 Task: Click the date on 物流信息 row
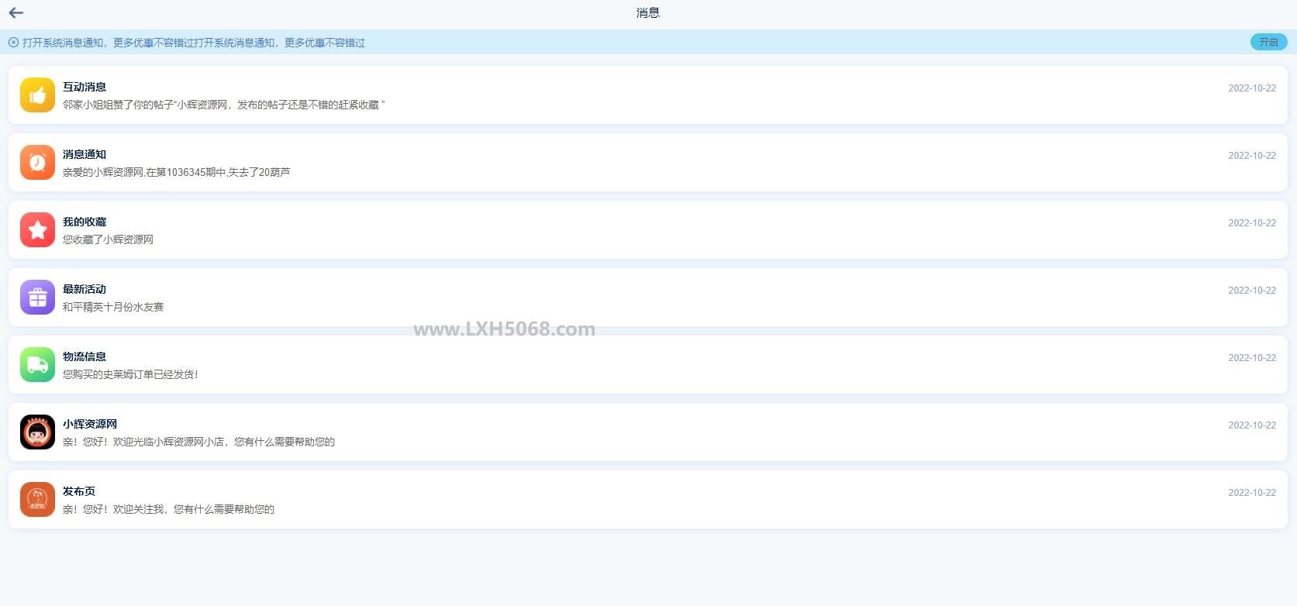click(1251, 358)
